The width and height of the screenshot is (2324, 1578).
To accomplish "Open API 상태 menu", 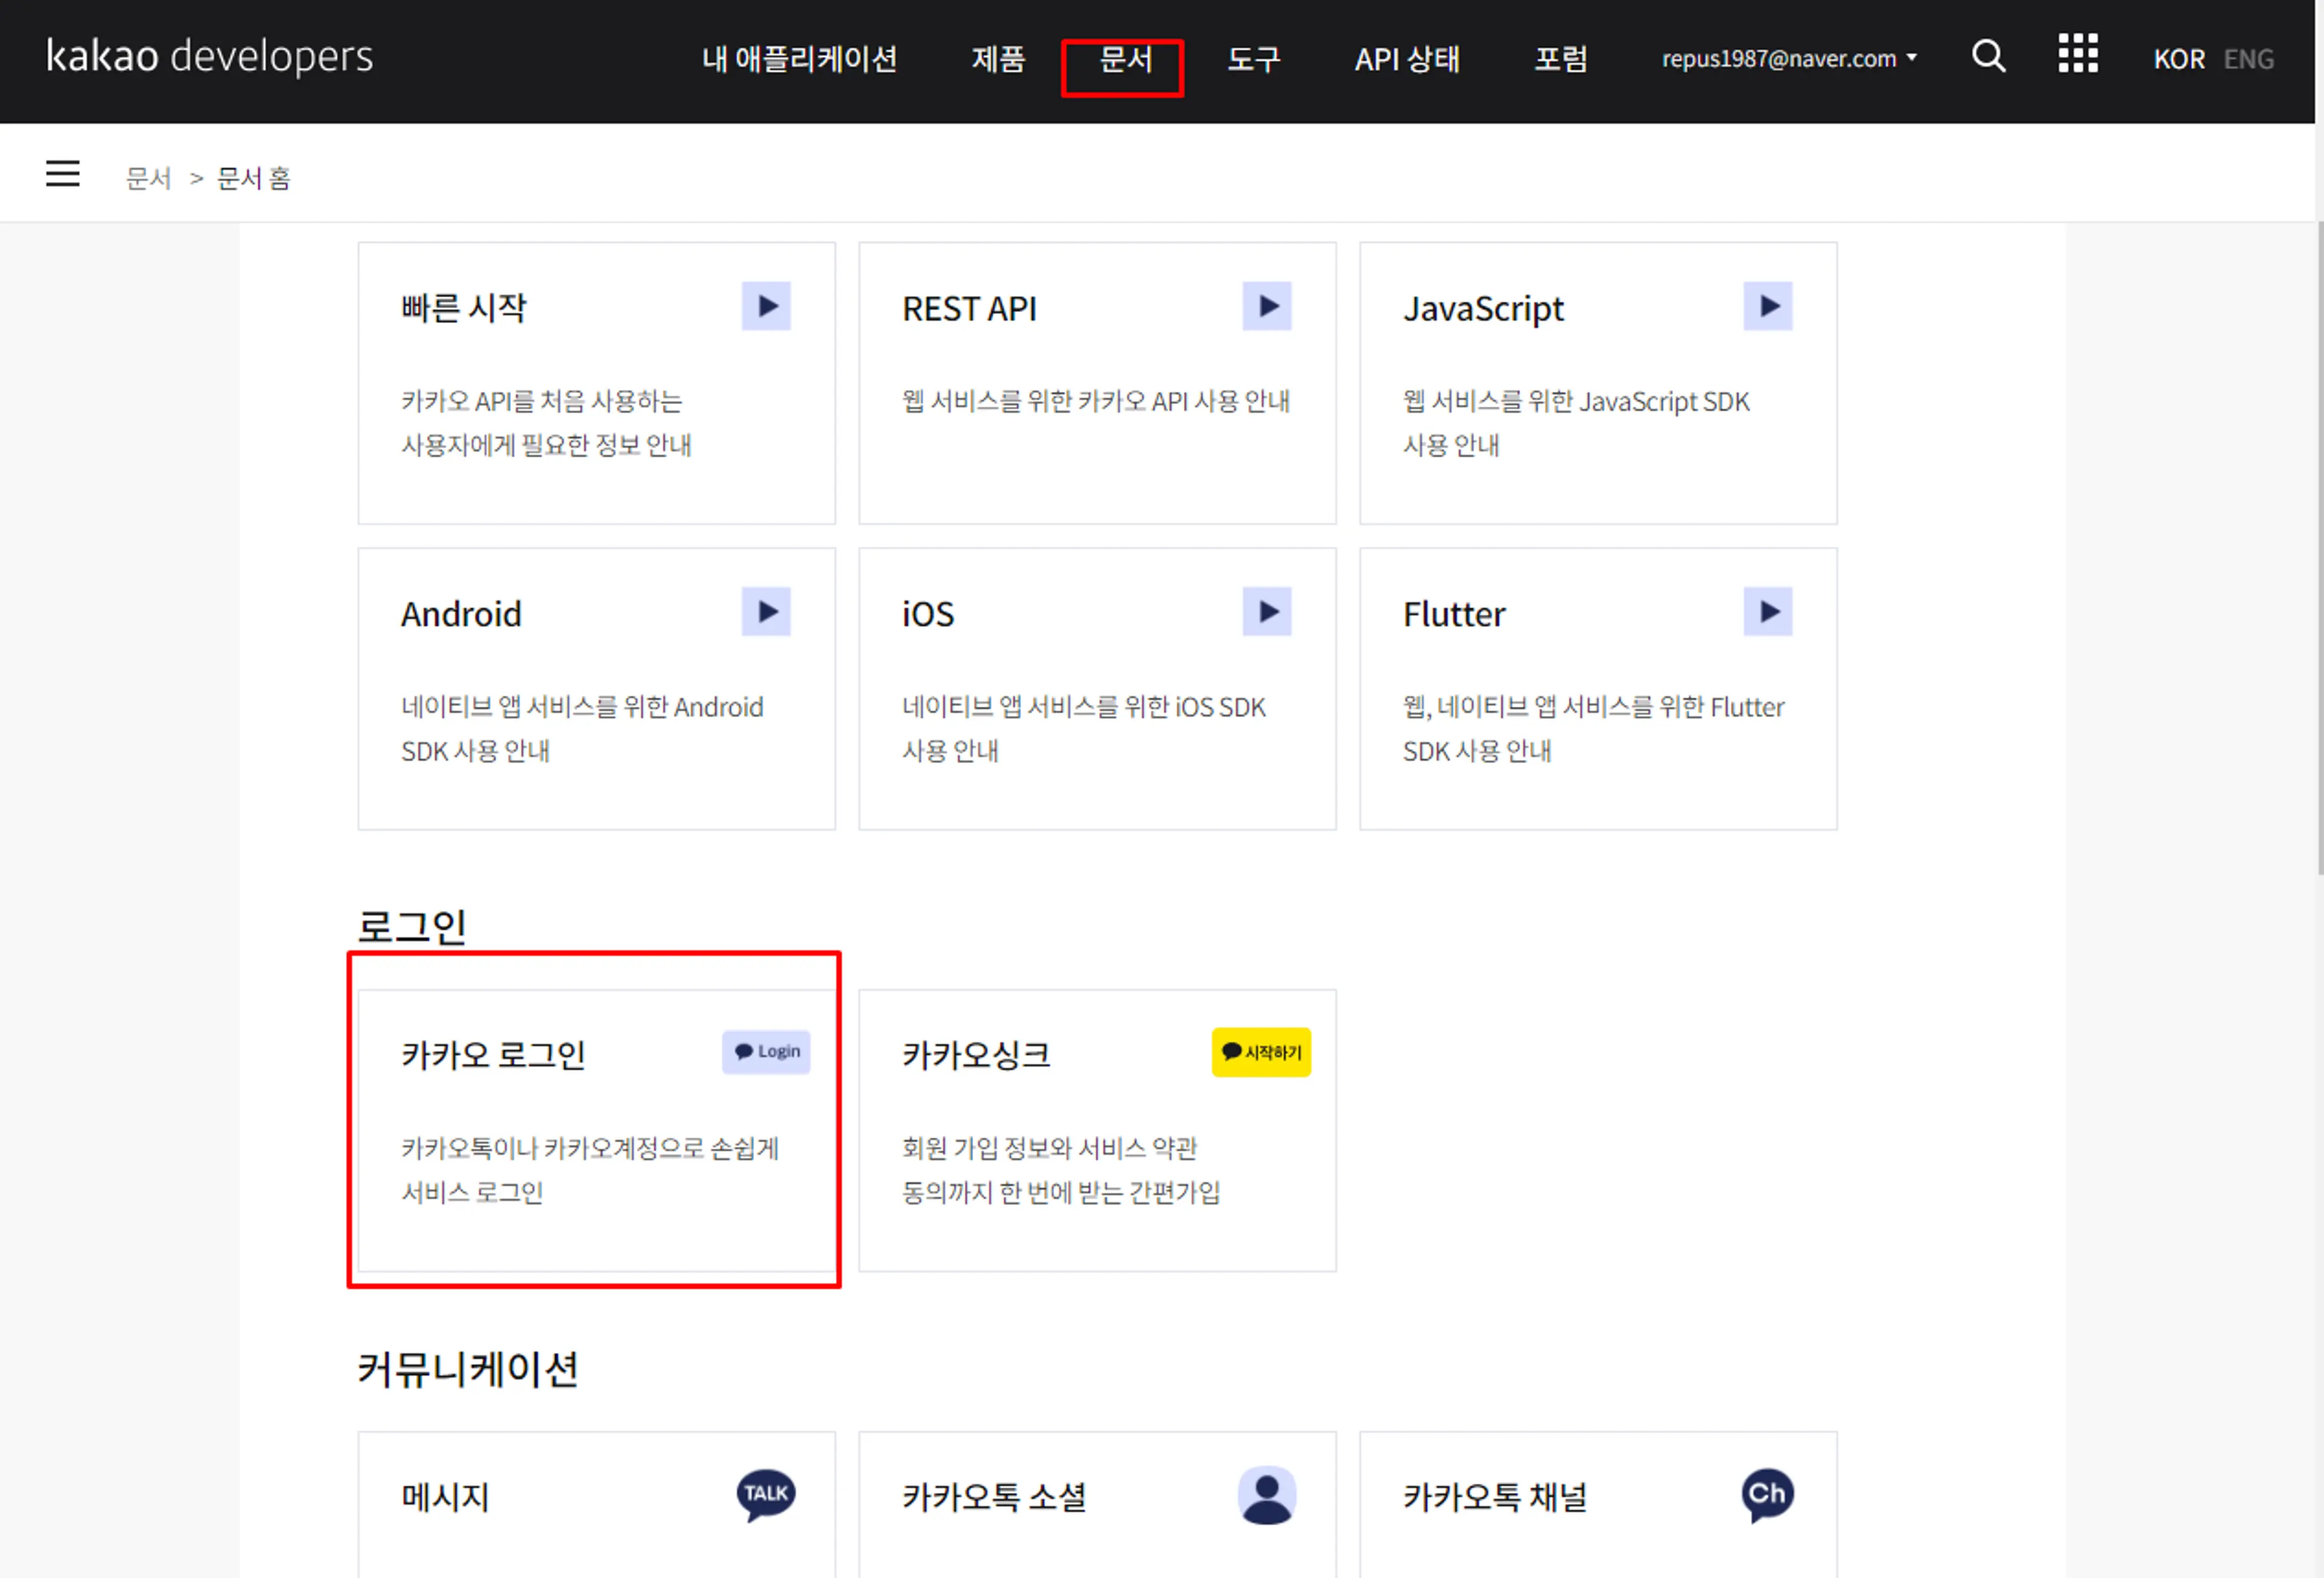I will 1407,59.
